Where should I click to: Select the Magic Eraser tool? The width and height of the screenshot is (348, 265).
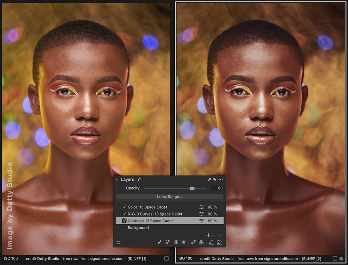click(219, 242)
